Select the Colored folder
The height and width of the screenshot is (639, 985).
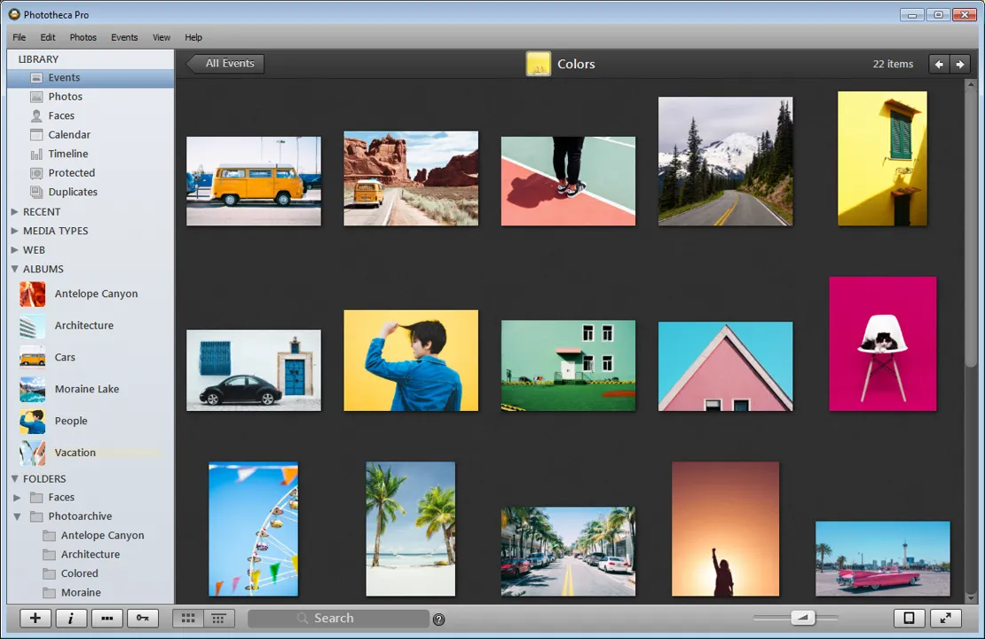tap(79, 573)
